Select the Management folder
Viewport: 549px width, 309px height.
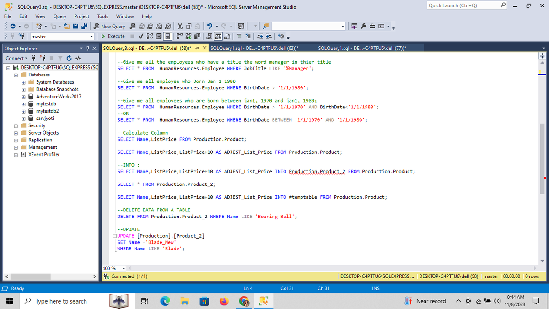pyautogui.click(x=43, y=147)
